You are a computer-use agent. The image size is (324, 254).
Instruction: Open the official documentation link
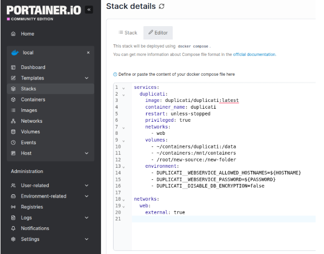[254, 54]
